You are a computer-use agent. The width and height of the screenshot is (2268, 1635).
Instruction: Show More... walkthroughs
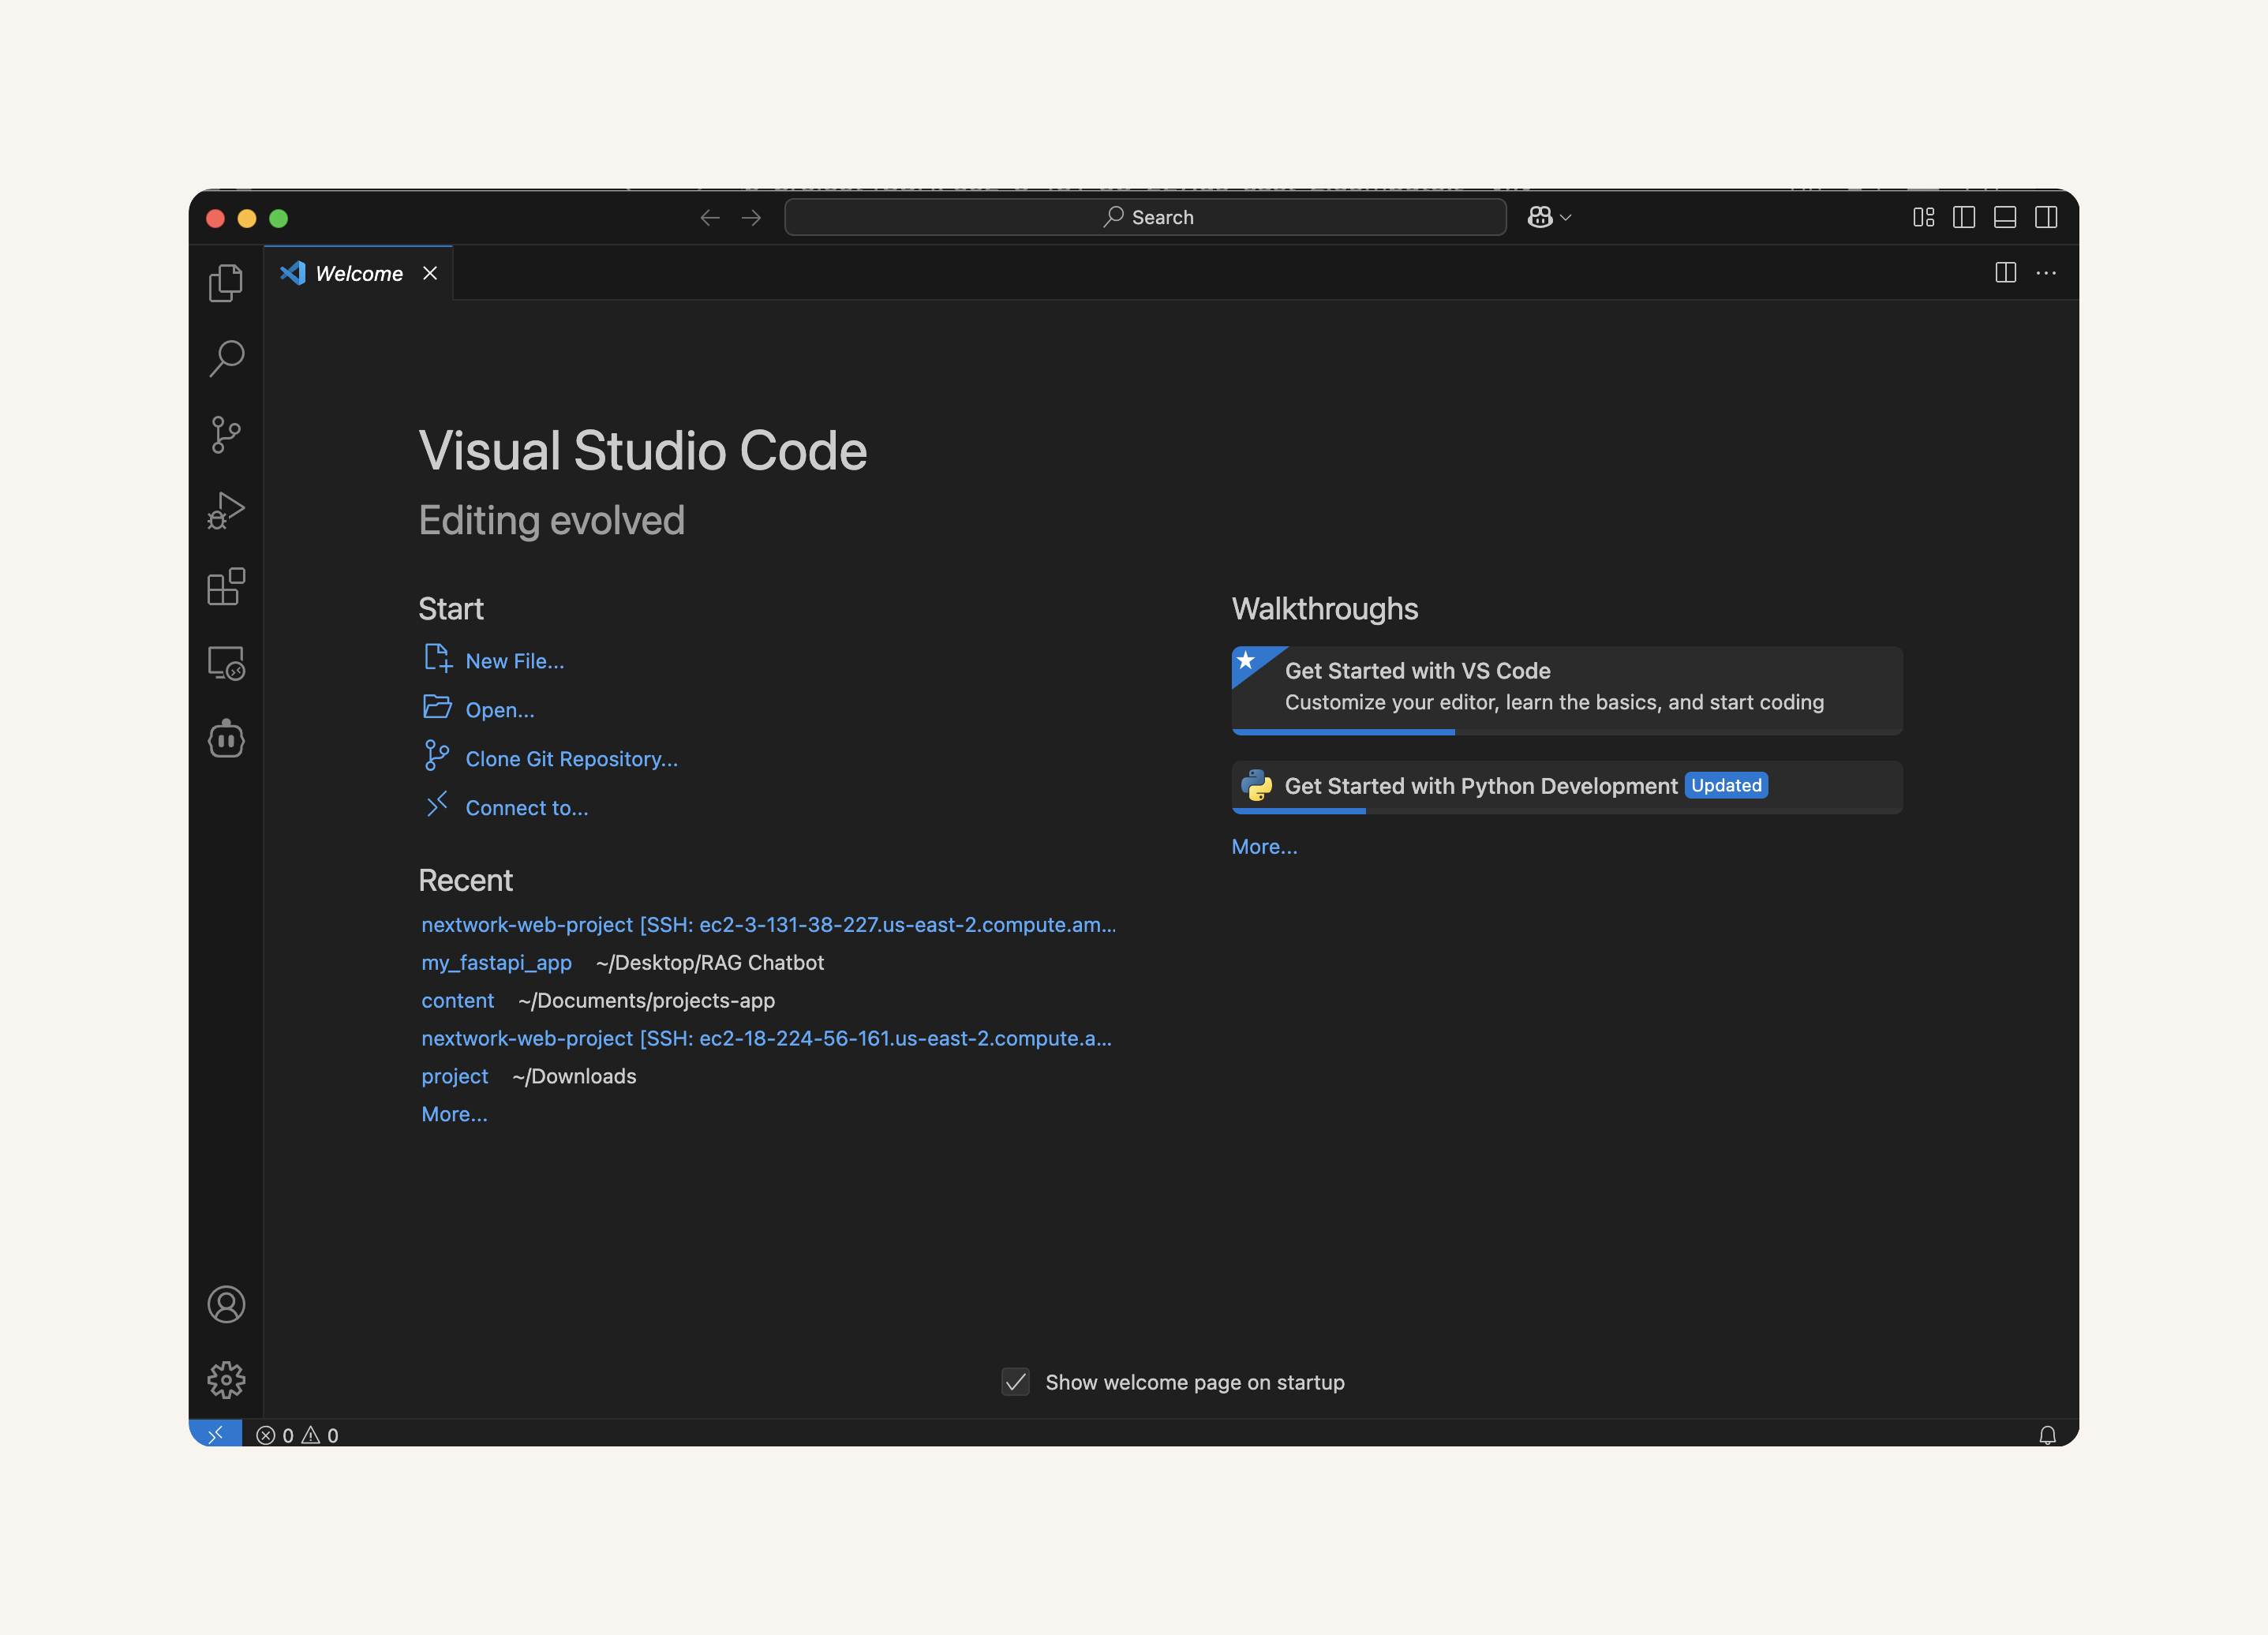pos(1264,846)
